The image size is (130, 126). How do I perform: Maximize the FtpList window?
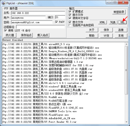pyautogui.click(x=115, y=2)
